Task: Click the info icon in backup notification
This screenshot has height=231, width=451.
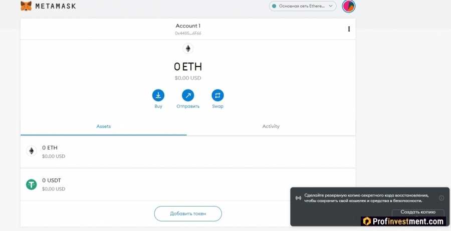Action: (441, 198)
